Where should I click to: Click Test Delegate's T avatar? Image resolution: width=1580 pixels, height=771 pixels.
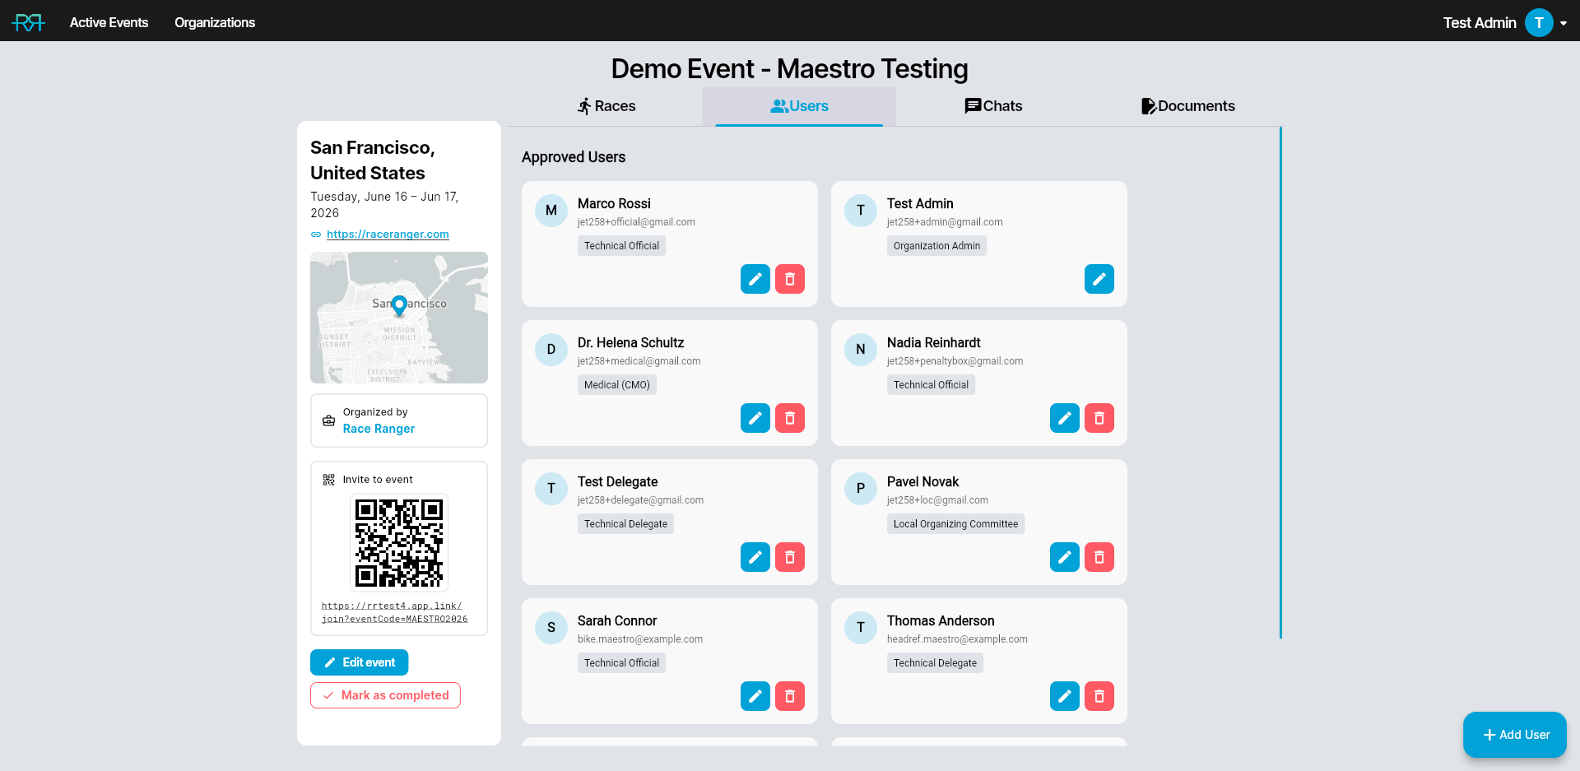pos(551,489)
